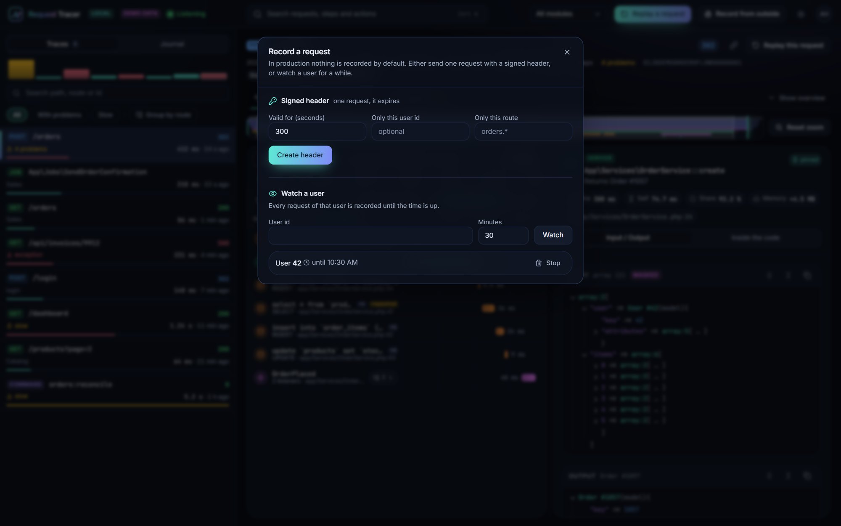Click the Create header button
This screenshot has height=526, width=841.
[300, 155]
